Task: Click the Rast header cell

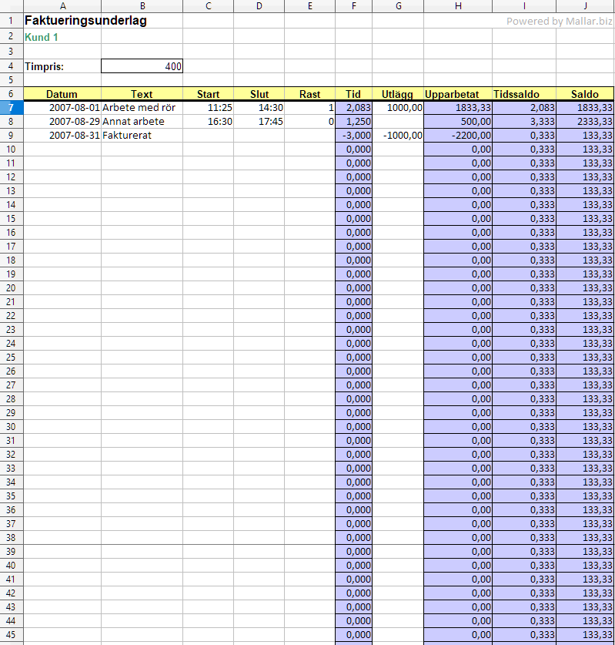Action: tap(309, 94)
